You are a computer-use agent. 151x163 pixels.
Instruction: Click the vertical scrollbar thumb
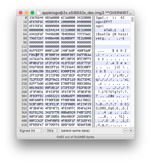132,19
